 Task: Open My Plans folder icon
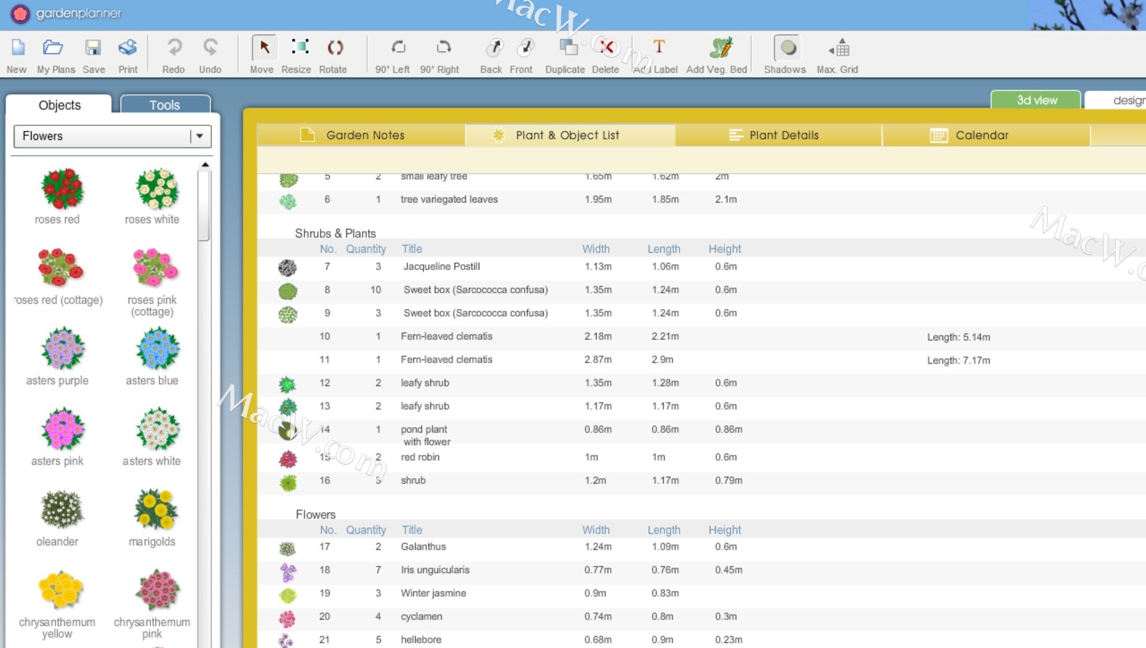(53, 48)
